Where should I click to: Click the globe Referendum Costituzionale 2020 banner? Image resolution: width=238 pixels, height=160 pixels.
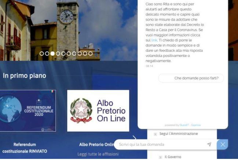28,111
